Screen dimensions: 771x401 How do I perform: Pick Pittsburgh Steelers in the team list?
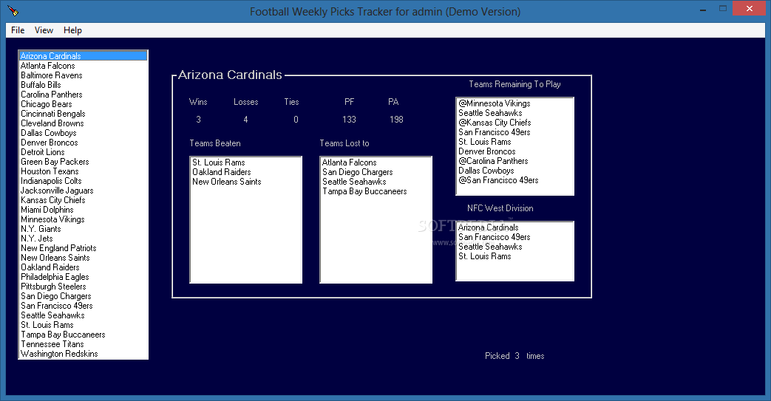coord(83,286)
